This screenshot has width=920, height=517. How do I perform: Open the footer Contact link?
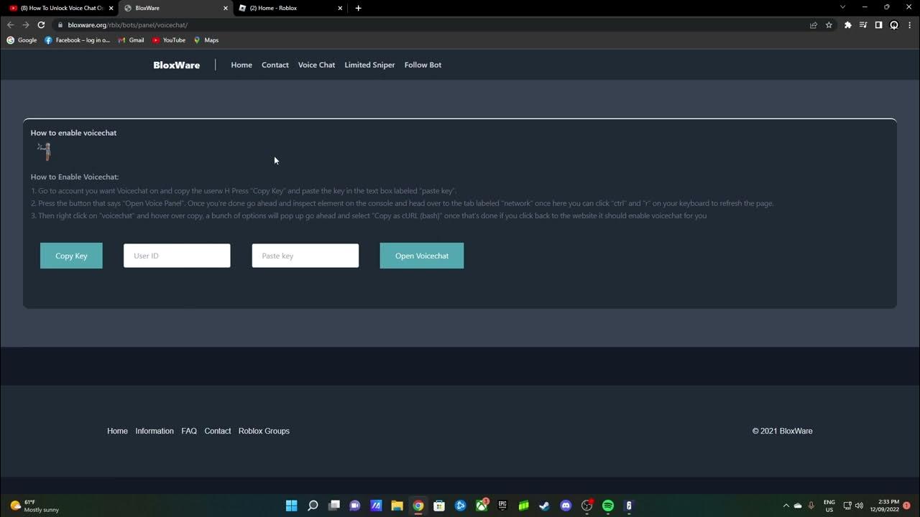point(218,431)
